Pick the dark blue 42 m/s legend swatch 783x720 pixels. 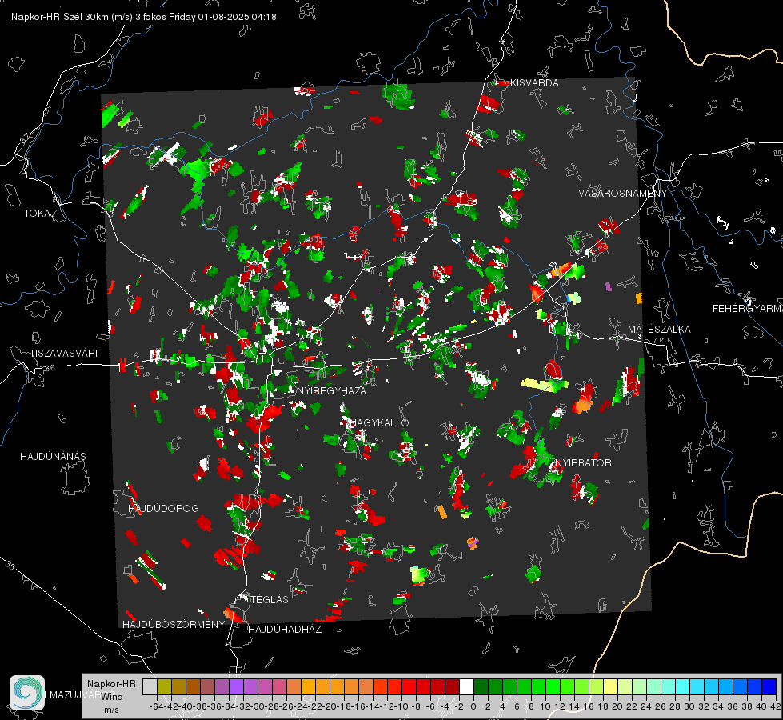769,686
